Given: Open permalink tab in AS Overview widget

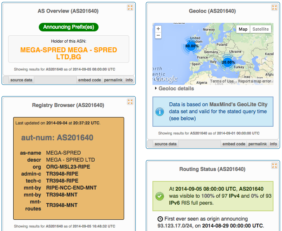Looking at the screenshot, I should coord(113,80).
